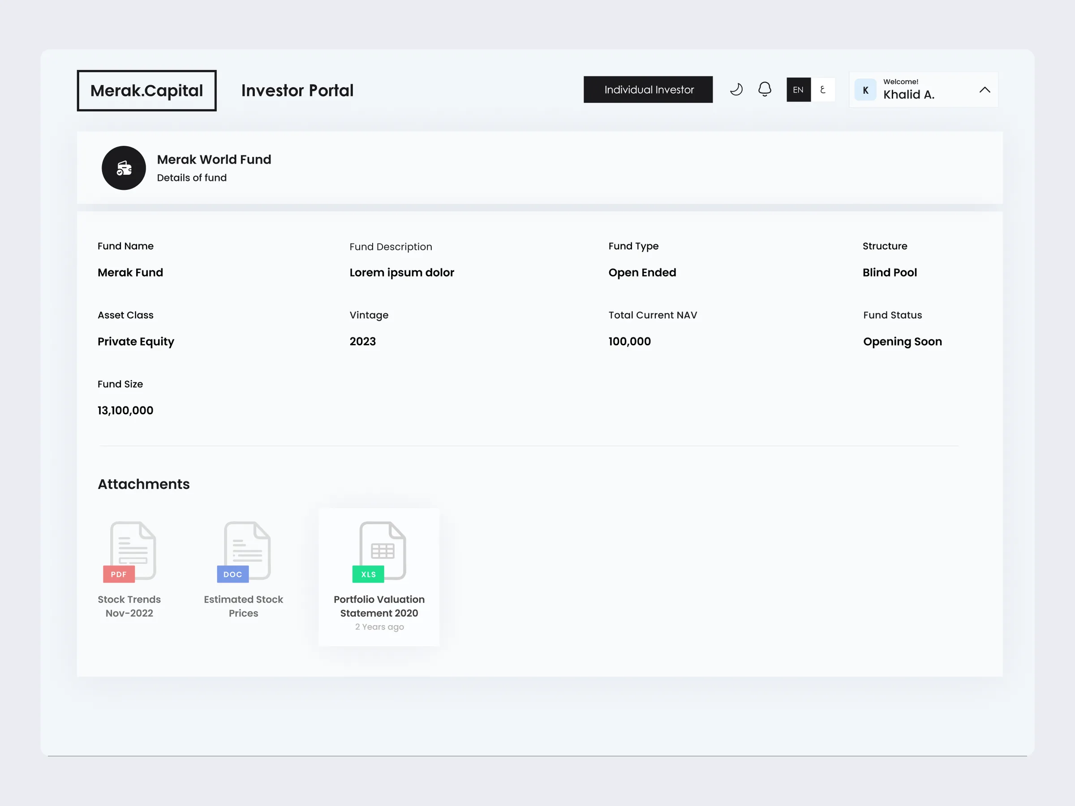Screen dimensions: 1075x806
Task: Click the Lorem ipsum dolor description
Action: click(x=402, y=273)
